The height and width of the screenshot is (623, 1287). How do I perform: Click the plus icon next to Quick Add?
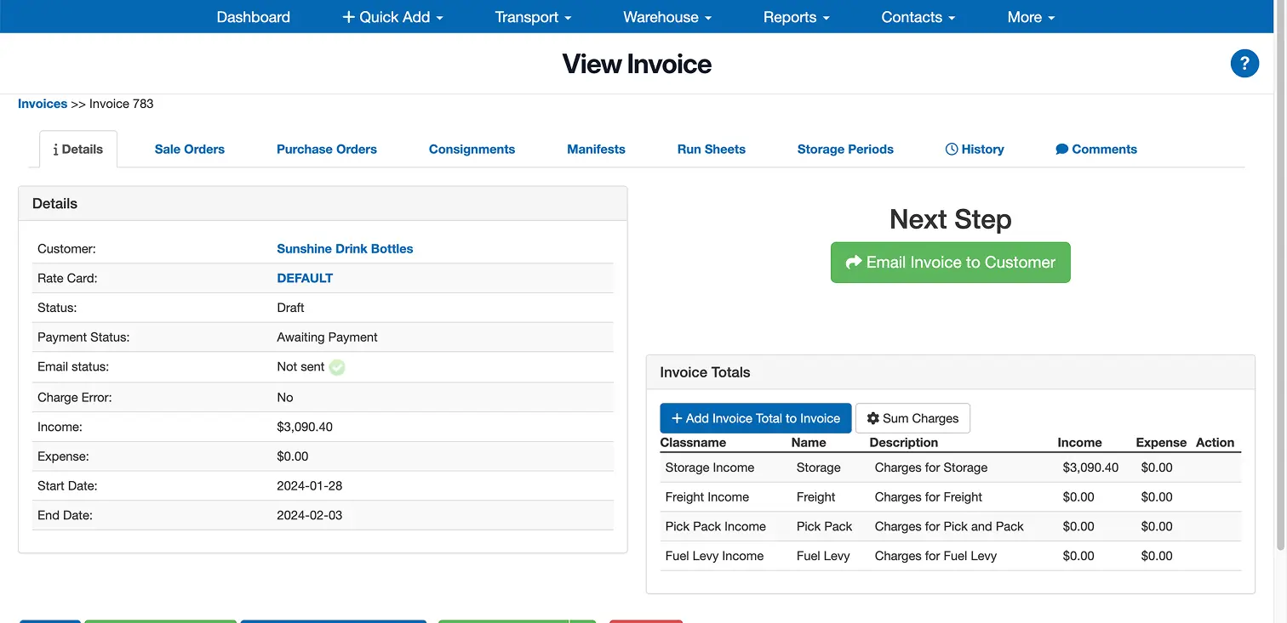347,16
